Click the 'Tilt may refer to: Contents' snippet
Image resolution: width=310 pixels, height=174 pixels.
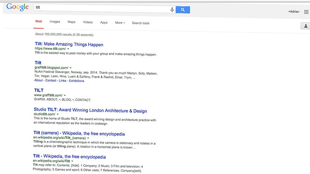click(x=88, y=168)
